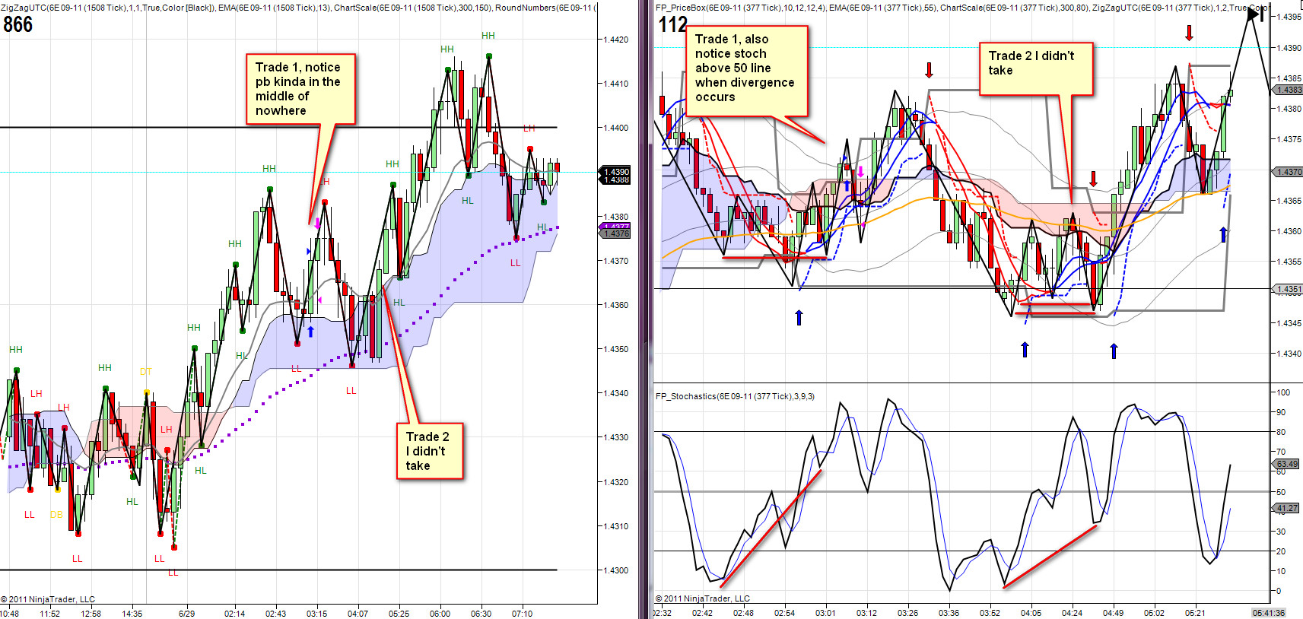Screen dimensions: 1303x619
Task: Click the 1.4395 price label on right chart axis
Action: 1289,17
